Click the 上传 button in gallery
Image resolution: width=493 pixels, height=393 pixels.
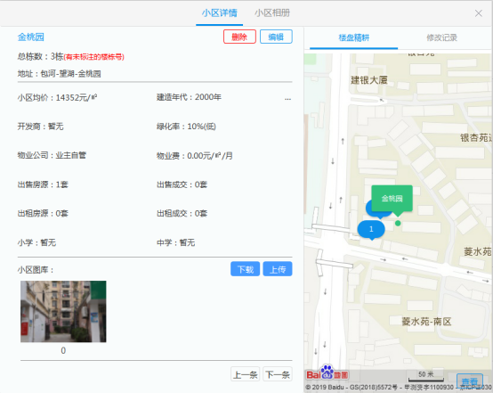(278, 269)
